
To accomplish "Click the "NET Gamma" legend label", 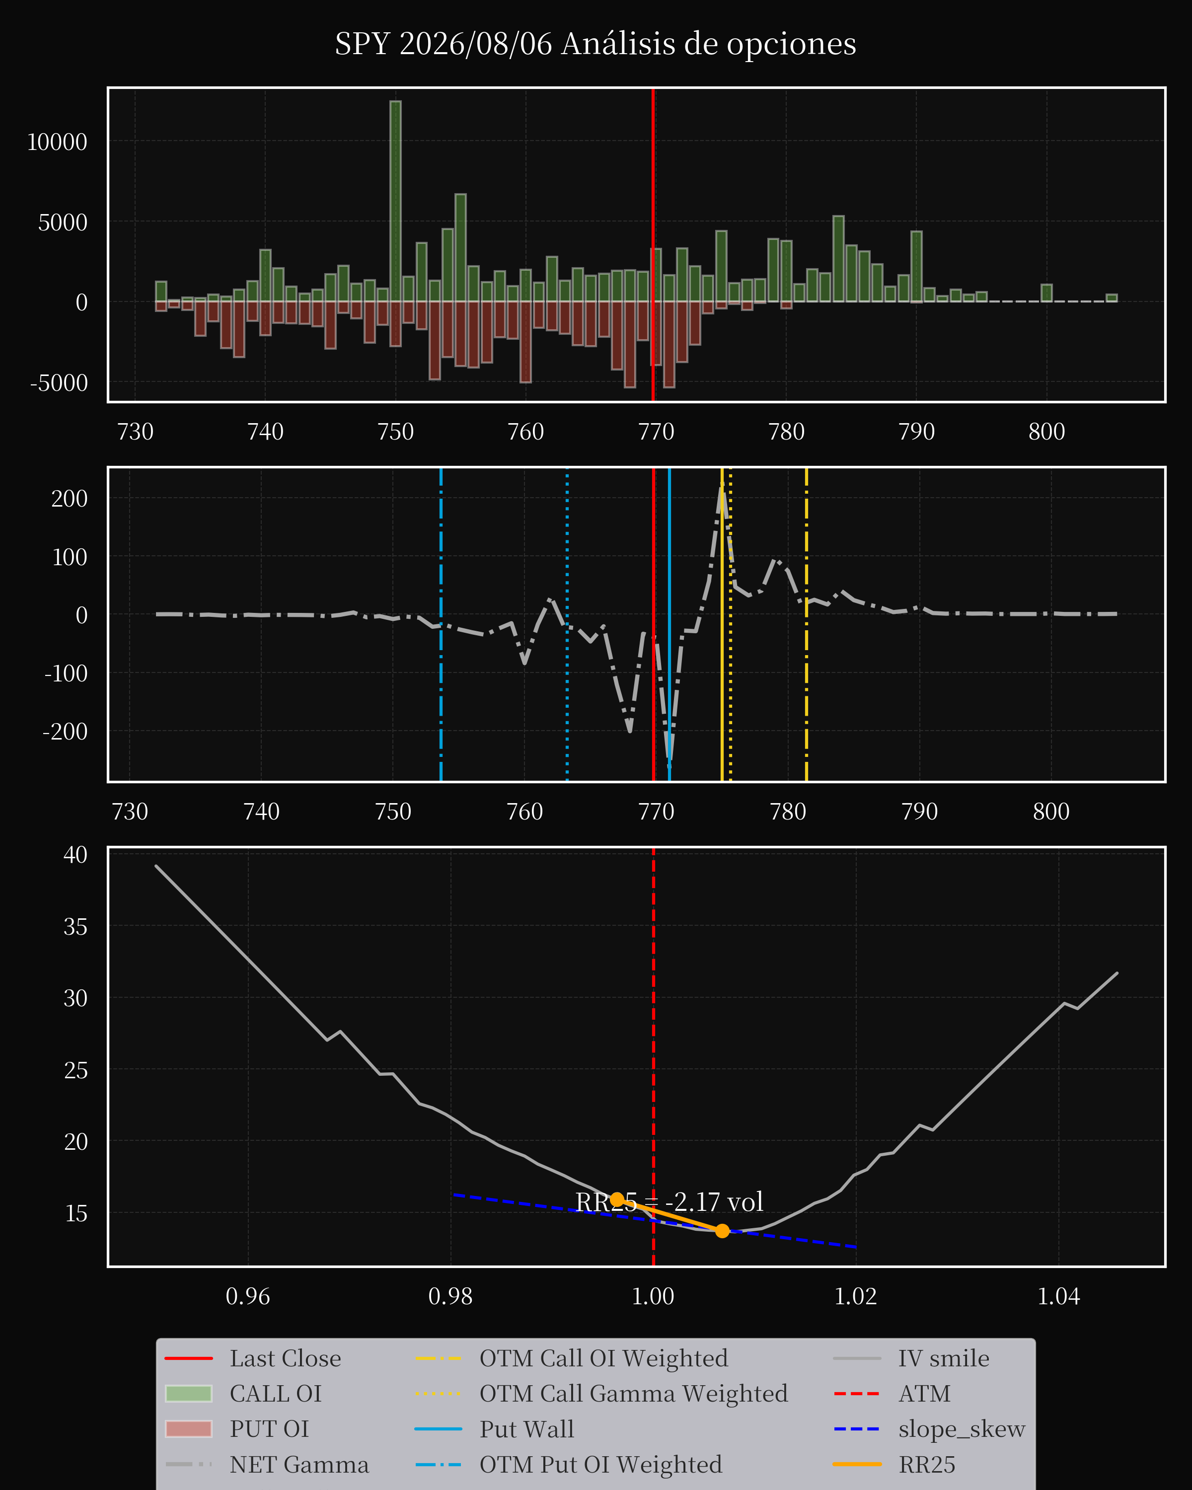I will (x=299, y=1465).
